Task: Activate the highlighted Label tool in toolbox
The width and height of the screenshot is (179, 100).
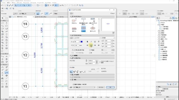Action: click(7, 73)
